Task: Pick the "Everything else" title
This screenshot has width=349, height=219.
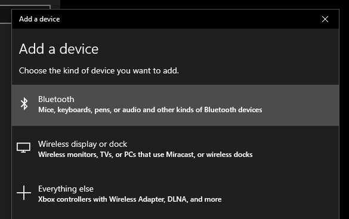Action: click(x=66, y=189)
